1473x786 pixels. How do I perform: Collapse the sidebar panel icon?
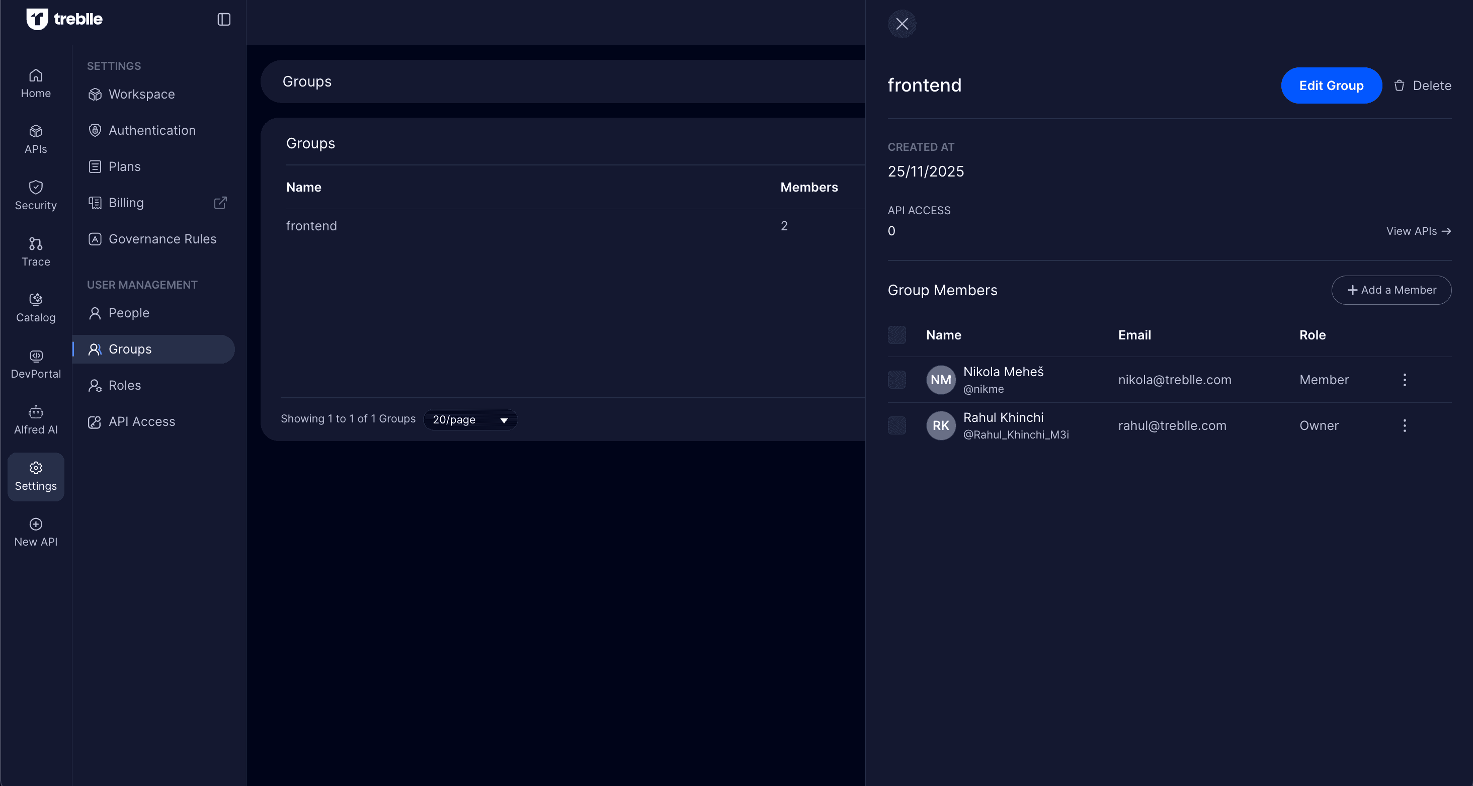tap(223, 20)
